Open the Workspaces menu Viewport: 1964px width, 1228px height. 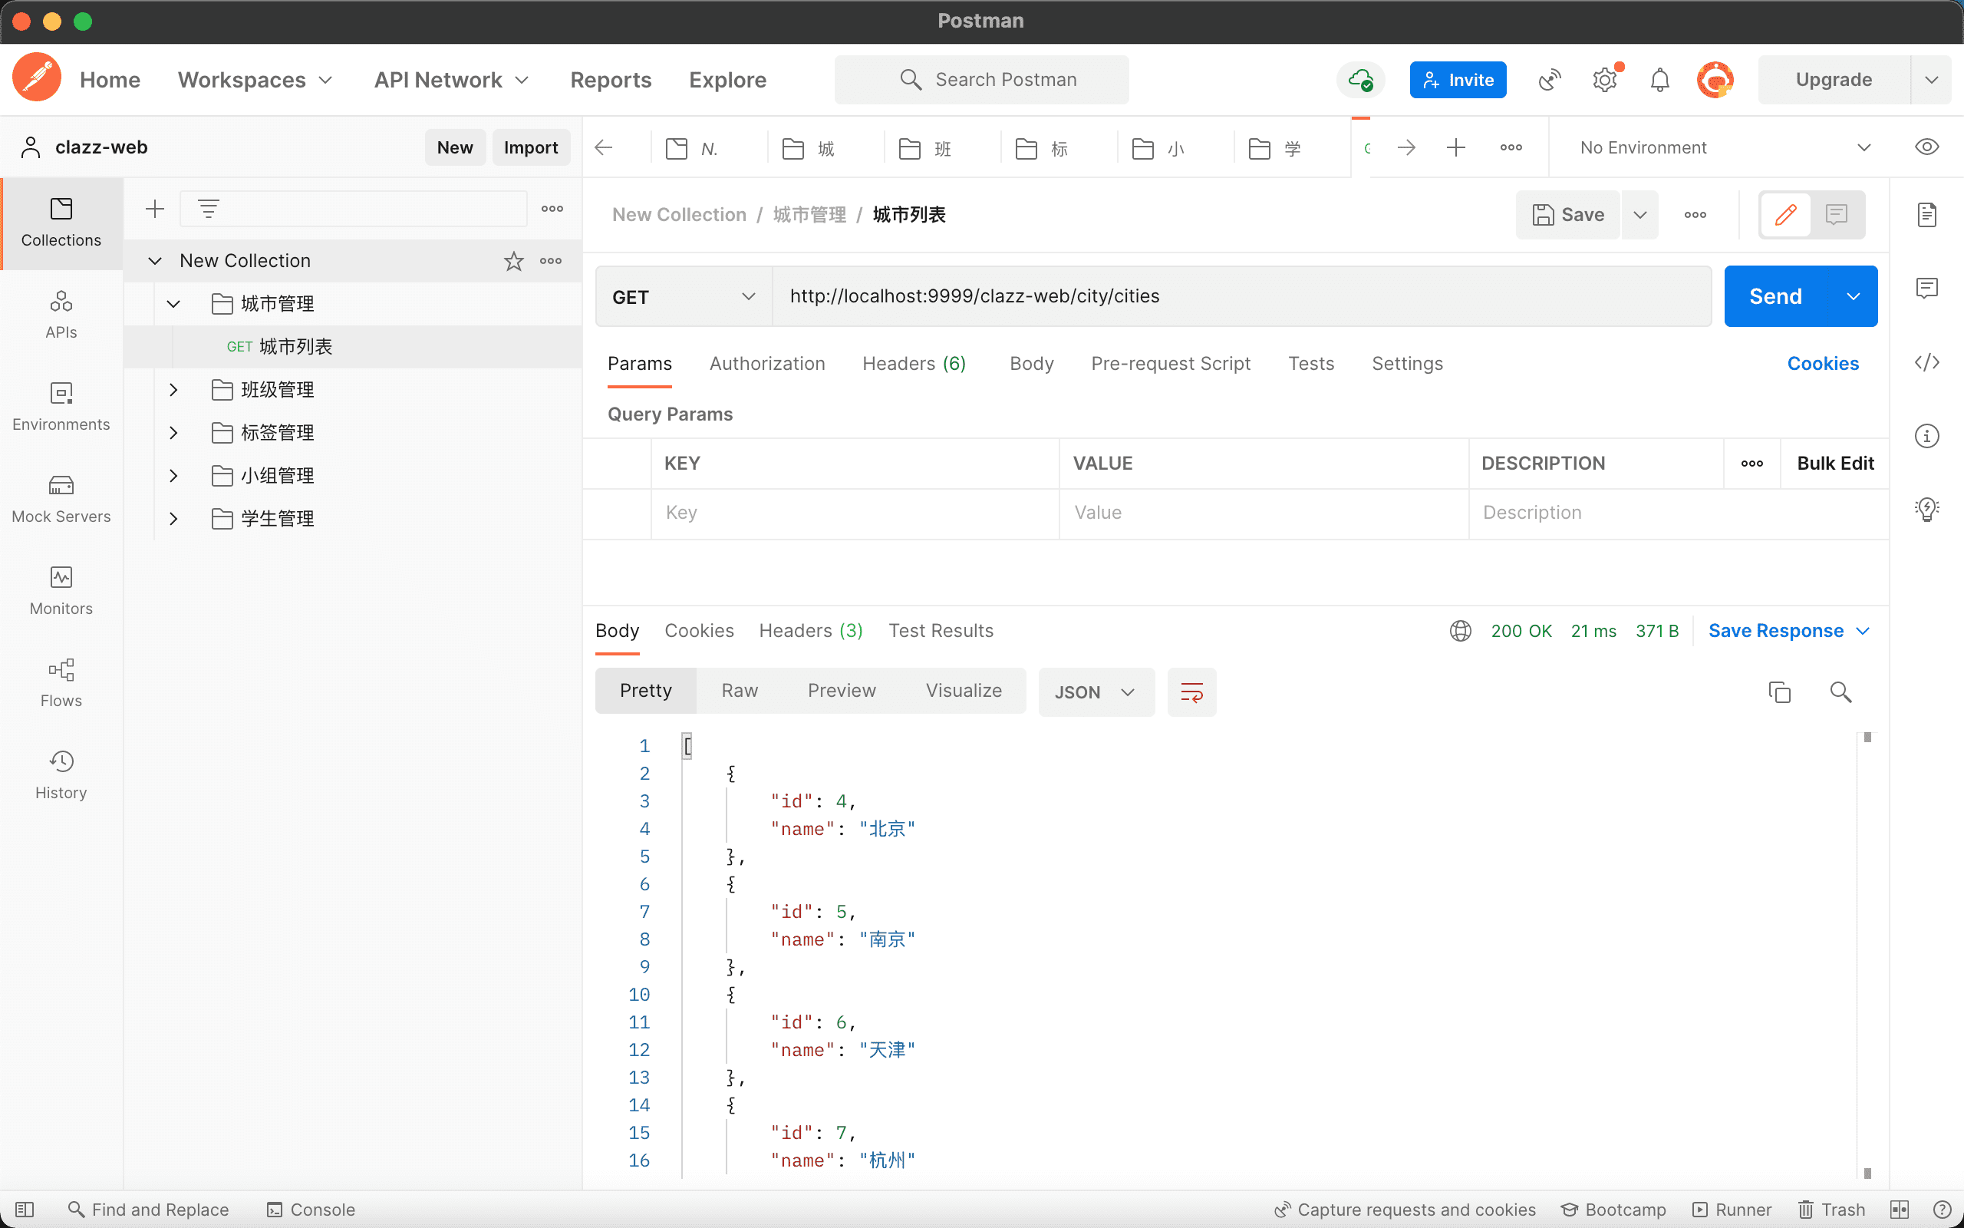(x=255, y=80)
